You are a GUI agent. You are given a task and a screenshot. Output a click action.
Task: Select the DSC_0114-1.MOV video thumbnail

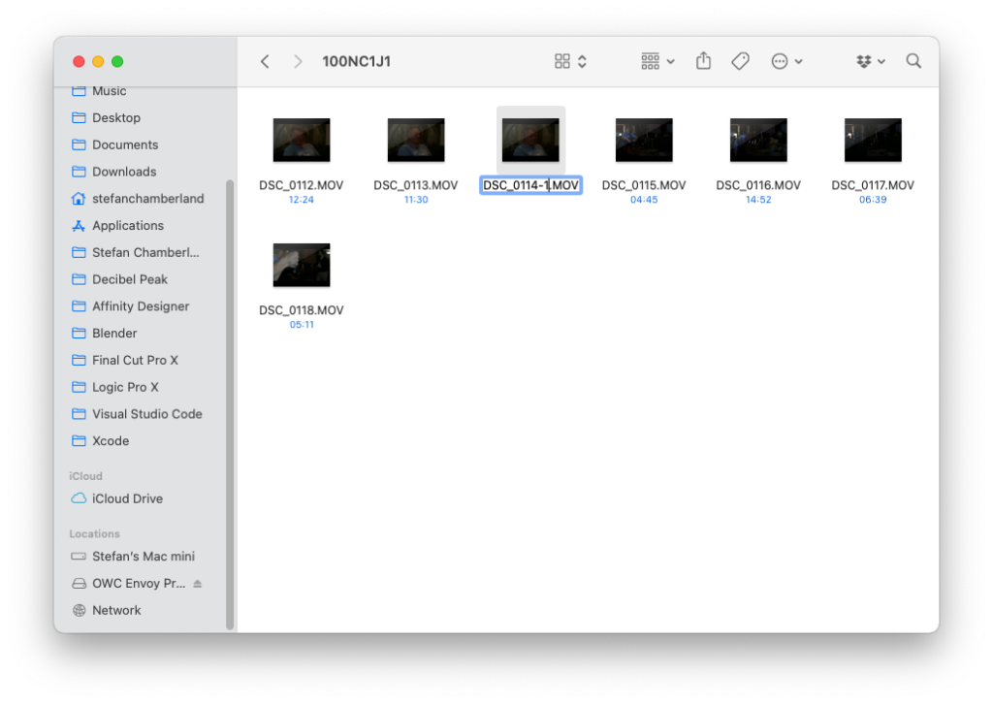click(x=530, y=140)
